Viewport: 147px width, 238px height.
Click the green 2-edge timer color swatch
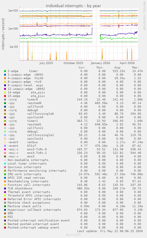pyautogui.click(x=5, y=71)
